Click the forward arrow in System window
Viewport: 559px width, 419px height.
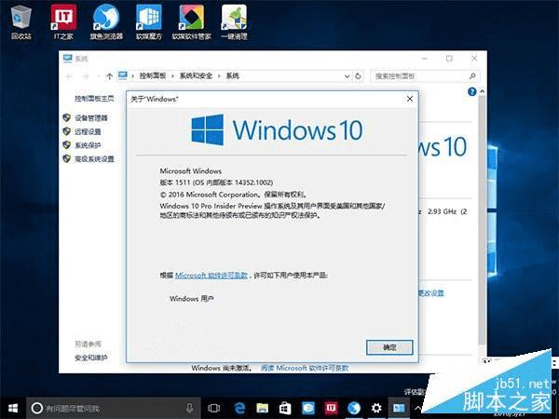[86, 76]
